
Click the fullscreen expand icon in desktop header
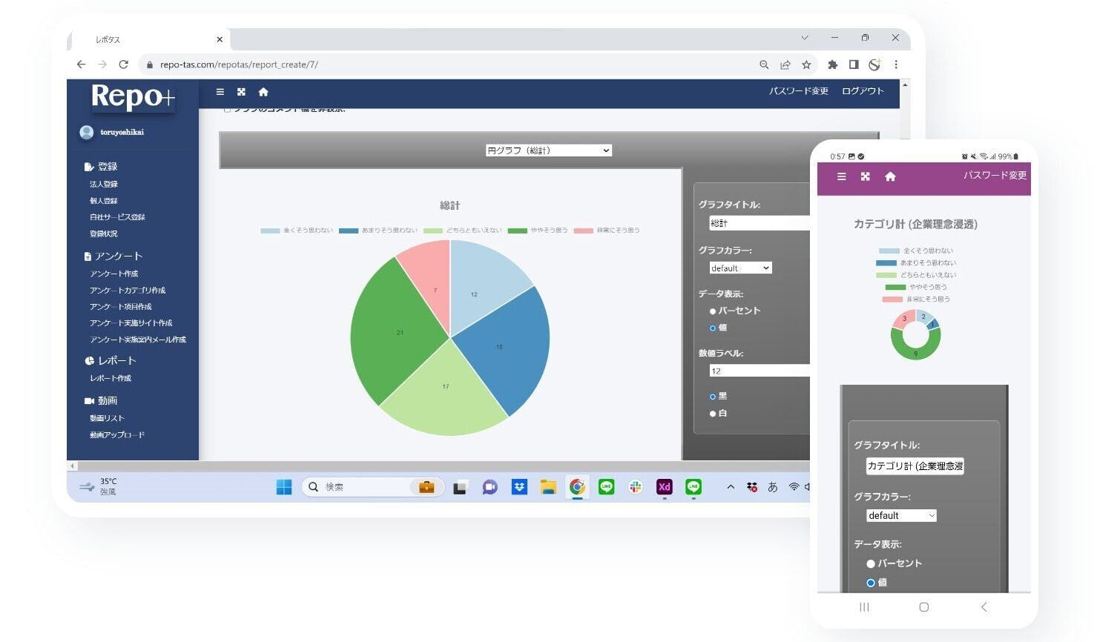[x=241, y=92]
